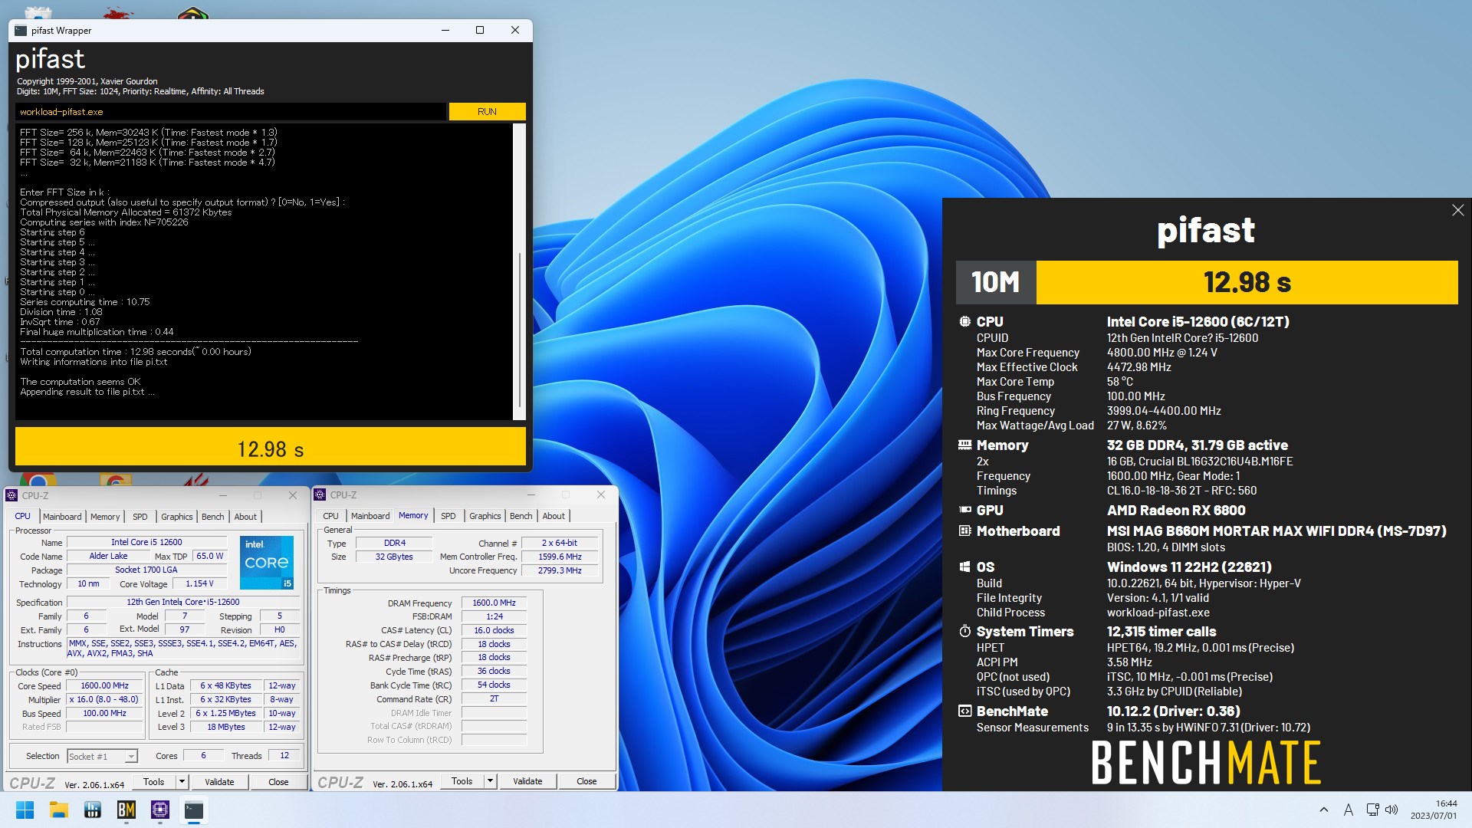
Task: Open Graphics tab in left CPU-Z window
Action: tap(177, 517)
